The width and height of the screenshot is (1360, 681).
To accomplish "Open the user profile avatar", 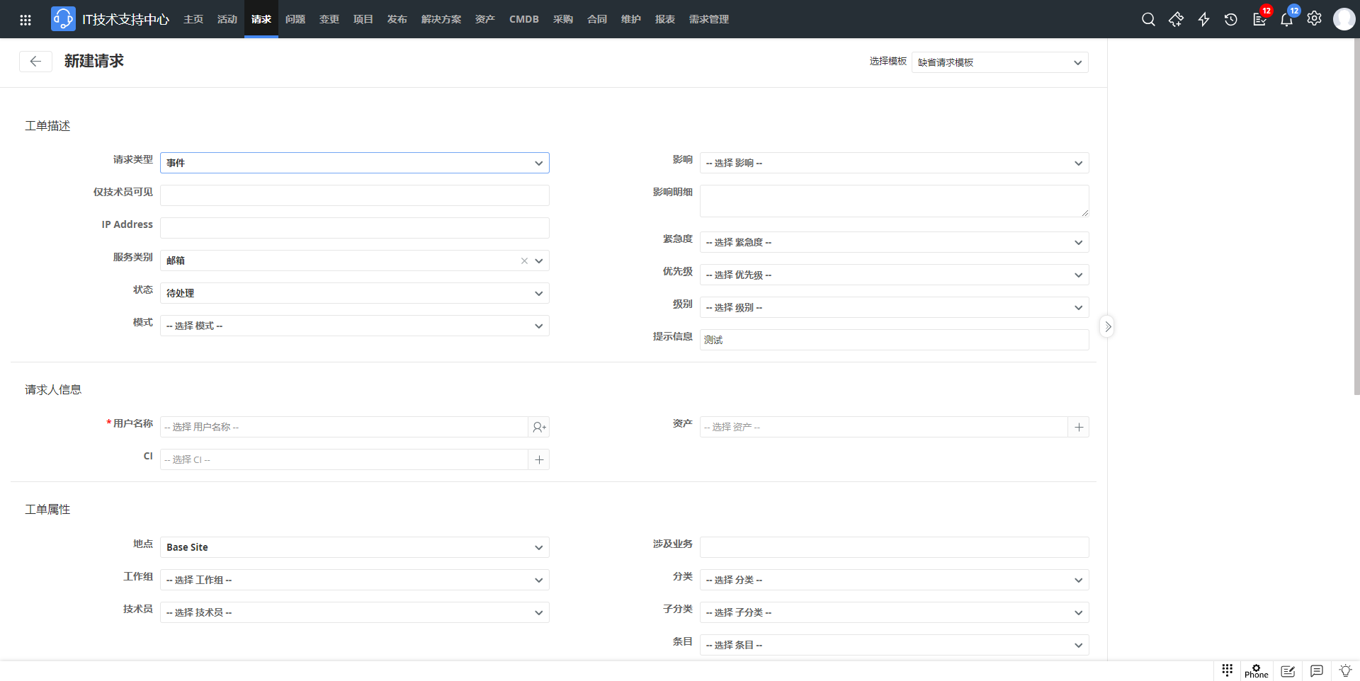I will click(1344, 19).
